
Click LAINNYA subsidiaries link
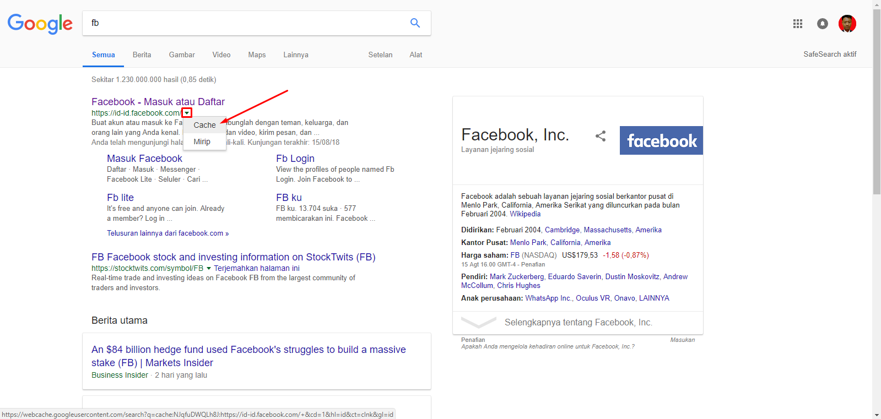(x=654, y=298)
